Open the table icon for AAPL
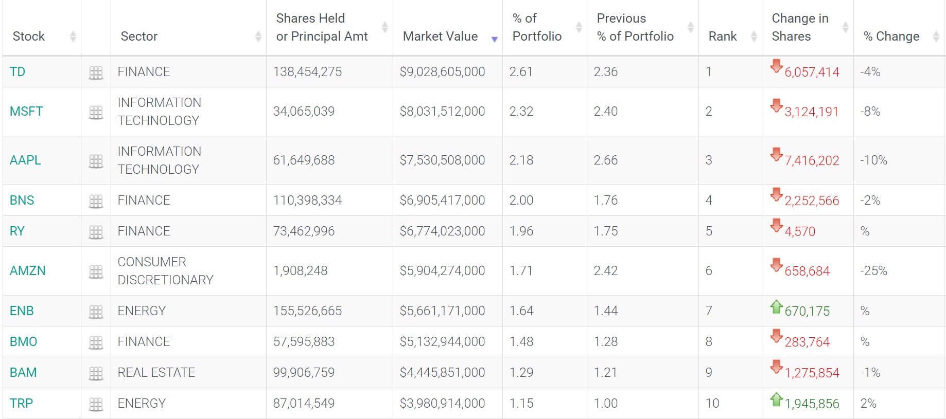Screen dimensions: 946x419 (96, 161)
